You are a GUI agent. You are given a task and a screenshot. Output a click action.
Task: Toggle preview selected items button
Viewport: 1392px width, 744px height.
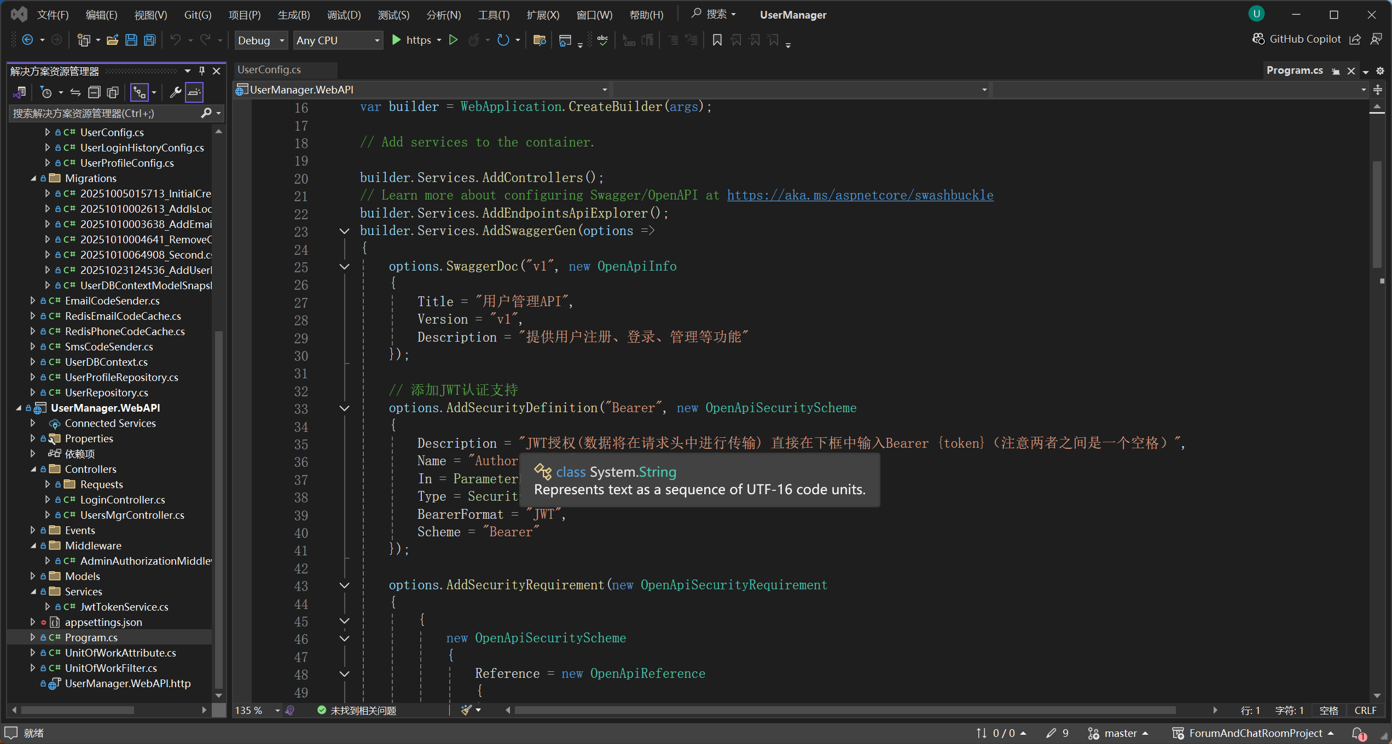coord(194,92)
